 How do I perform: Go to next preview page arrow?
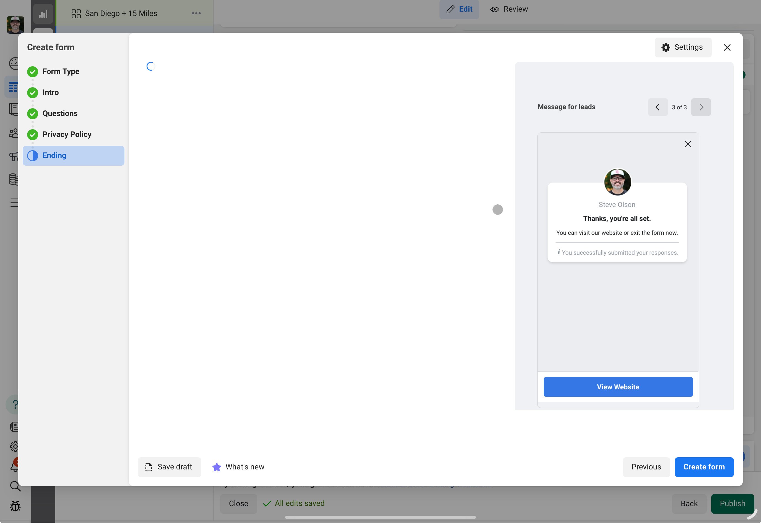tap(701, 107)
